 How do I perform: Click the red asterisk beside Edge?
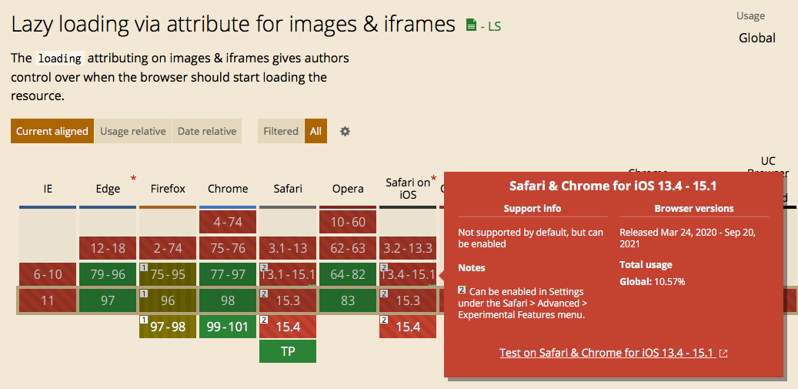(x=133, y=178)
